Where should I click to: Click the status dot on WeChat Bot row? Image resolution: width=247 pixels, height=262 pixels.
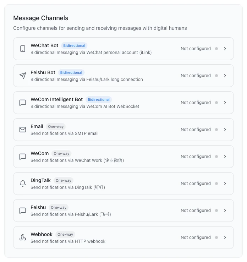click(x=216, y=49)
